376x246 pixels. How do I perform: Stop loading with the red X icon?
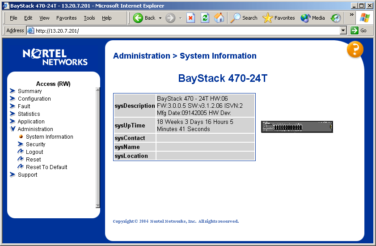pos(190,18)
